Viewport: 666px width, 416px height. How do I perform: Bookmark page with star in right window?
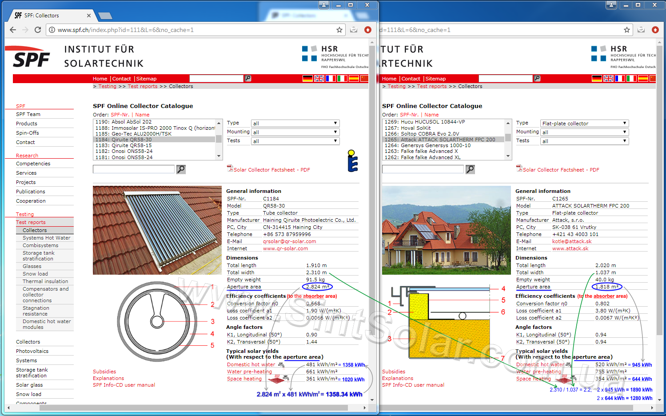tap(627, 30)
